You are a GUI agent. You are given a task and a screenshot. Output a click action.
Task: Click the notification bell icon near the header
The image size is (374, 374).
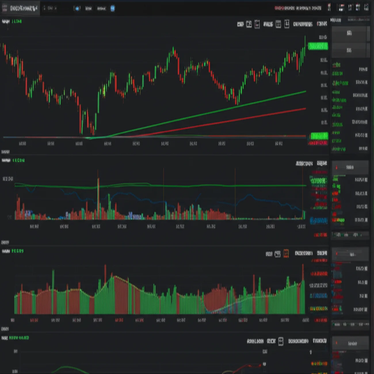tap(329, 8)
